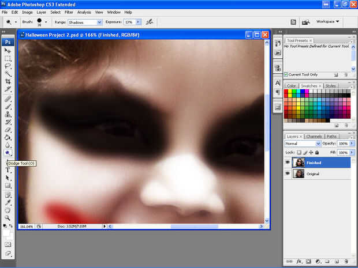
Task: Select the History Brush tool
Action: pos(8,122)
